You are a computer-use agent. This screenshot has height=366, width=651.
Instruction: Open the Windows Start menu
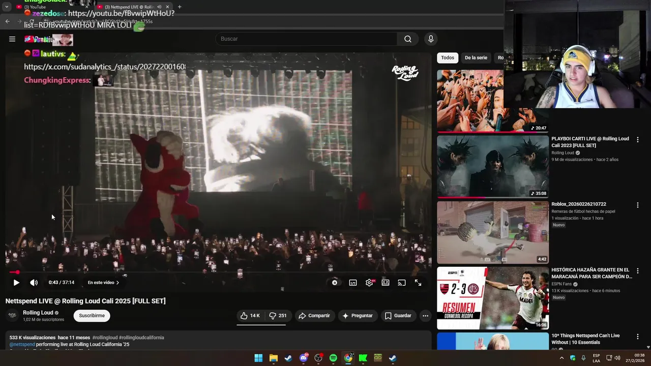(258, 358)
